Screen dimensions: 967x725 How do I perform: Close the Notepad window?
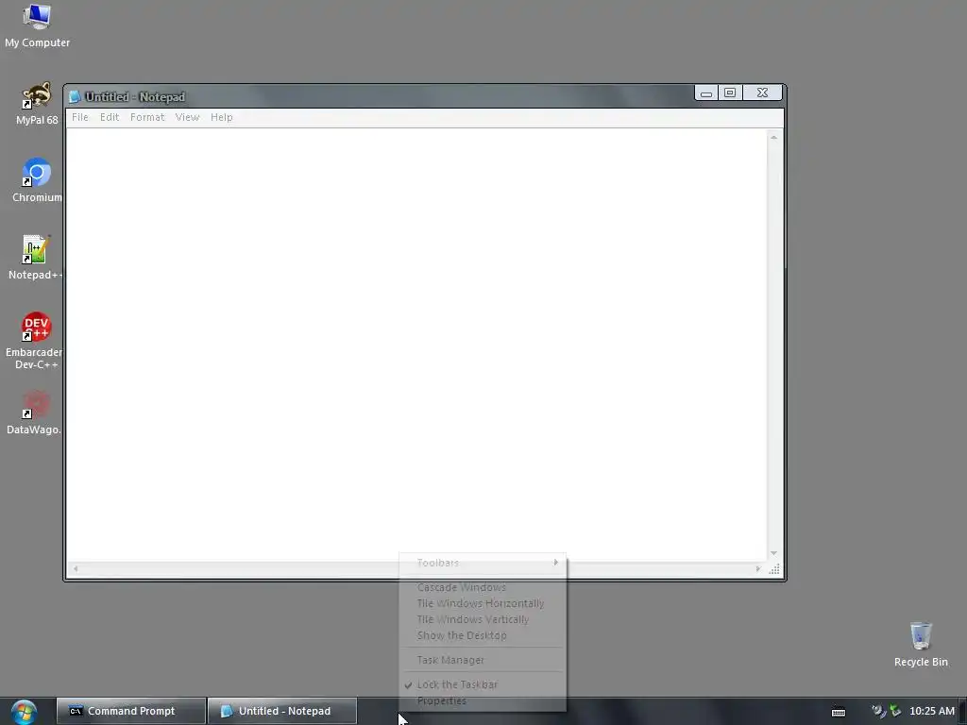click(762, 93)
